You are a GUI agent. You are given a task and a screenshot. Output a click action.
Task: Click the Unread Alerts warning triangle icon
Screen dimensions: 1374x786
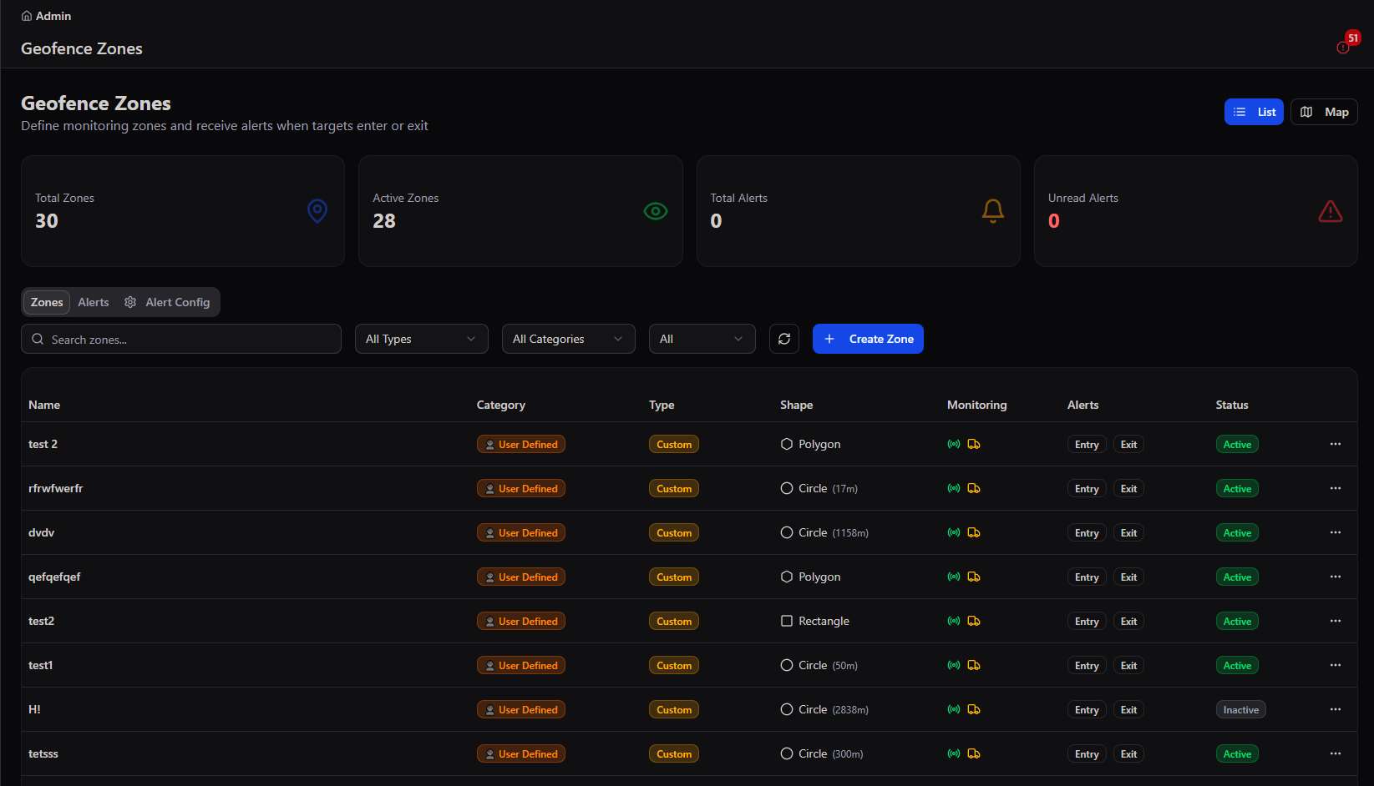[1331, 211]
